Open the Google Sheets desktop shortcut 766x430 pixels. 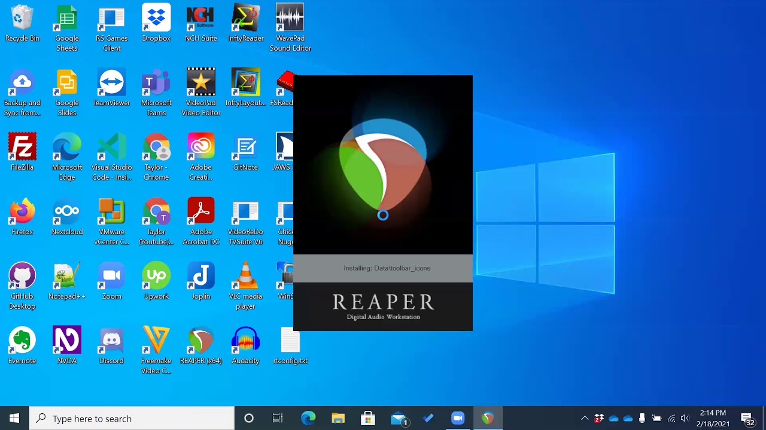pos(67,29)
